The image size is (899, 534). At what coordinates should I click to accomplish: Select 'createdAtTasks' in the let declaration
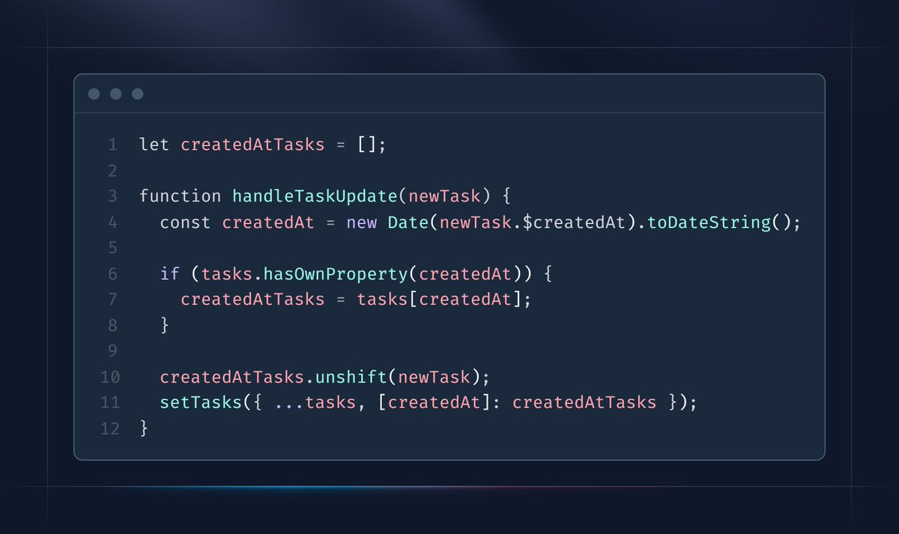pos(252,145)
